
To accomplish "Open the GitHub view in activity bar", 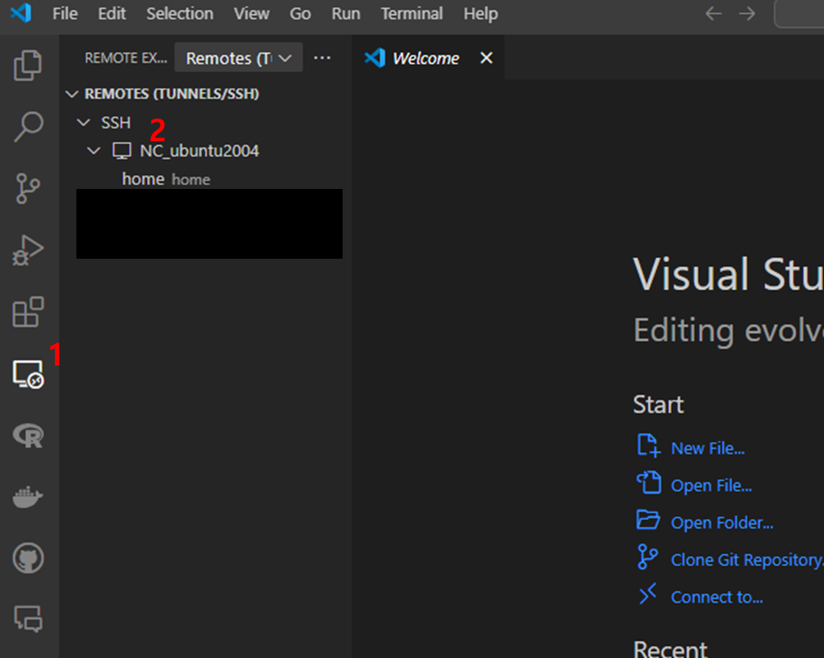I will pyautogui.click(x=28, y=558).
